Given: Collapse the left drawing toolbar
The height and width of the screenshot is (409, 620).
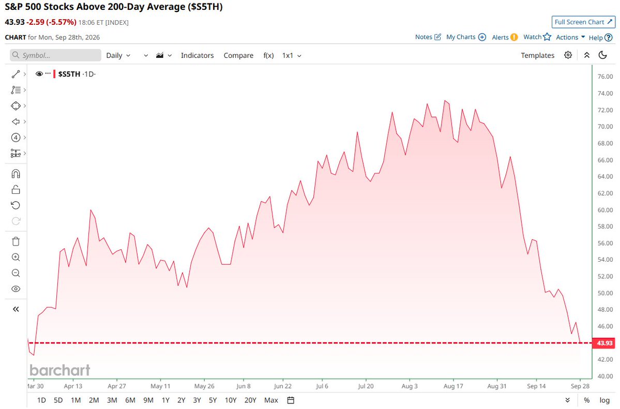Looking at the screenshot, I should pos(16,309).
